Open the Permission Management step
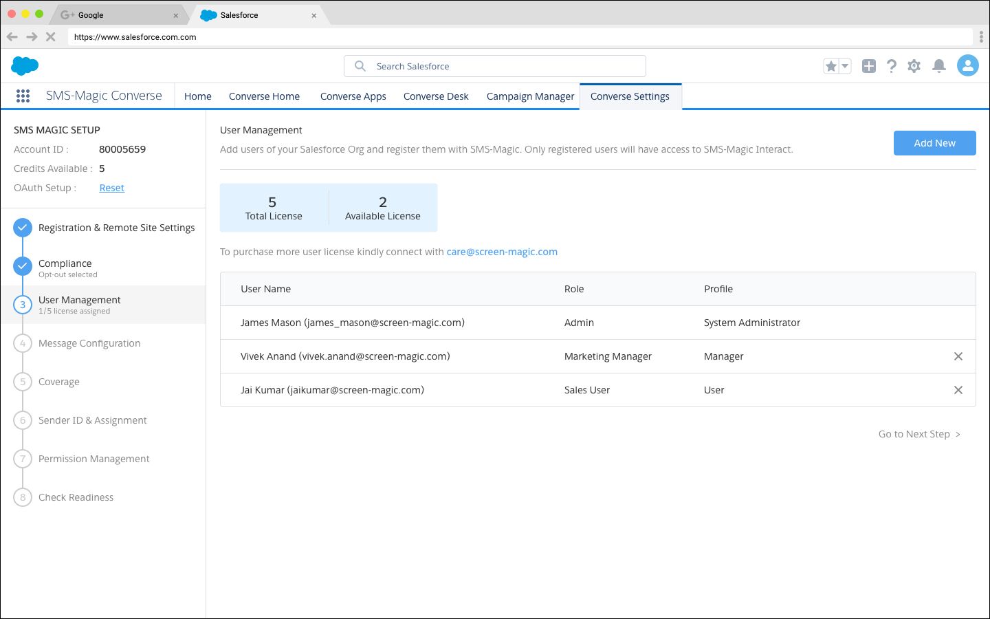The image size is (990, 619). (x=93, y=459)
